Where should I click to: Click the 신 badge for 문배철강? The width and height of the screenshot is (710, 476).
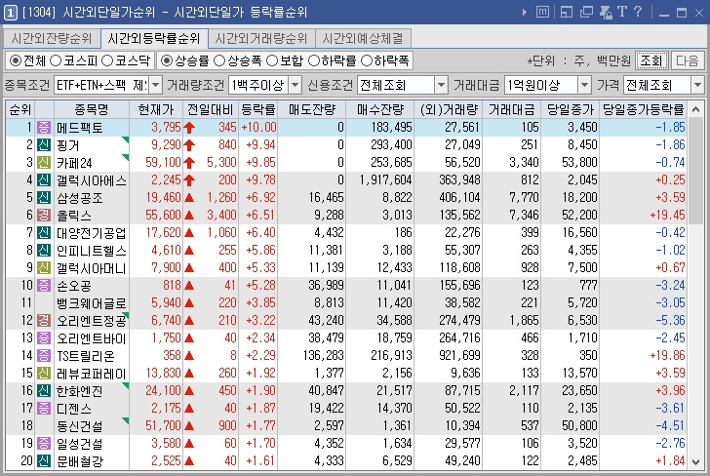click(x=44, y=461)
